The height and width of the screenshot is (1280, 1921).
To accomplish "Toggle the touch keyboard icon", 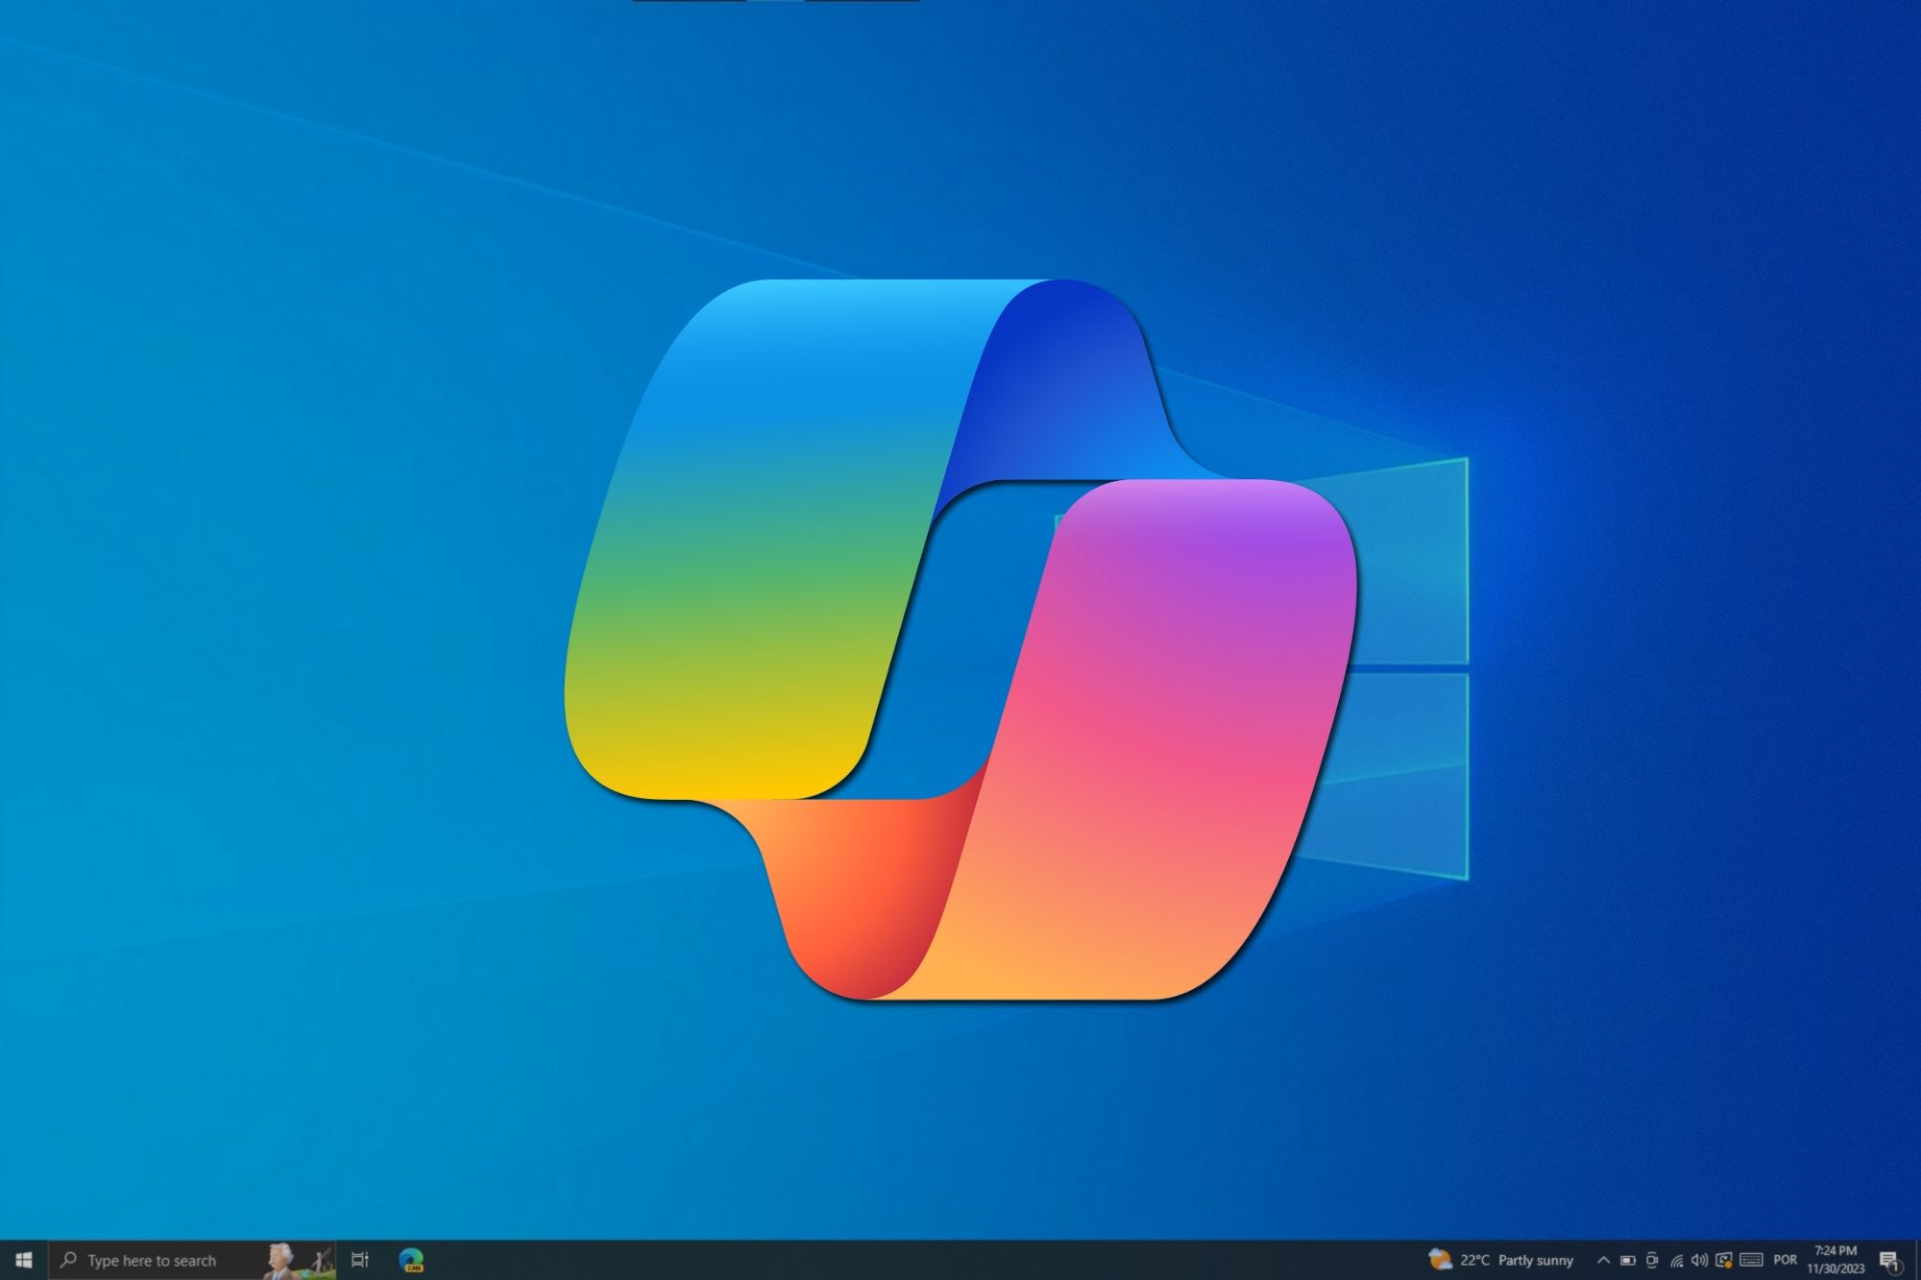I will click(1751, 1260).
